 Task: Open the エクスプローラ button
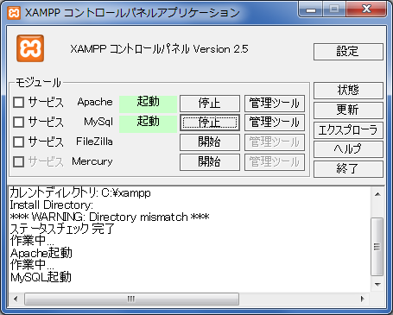tap(348, 130)
